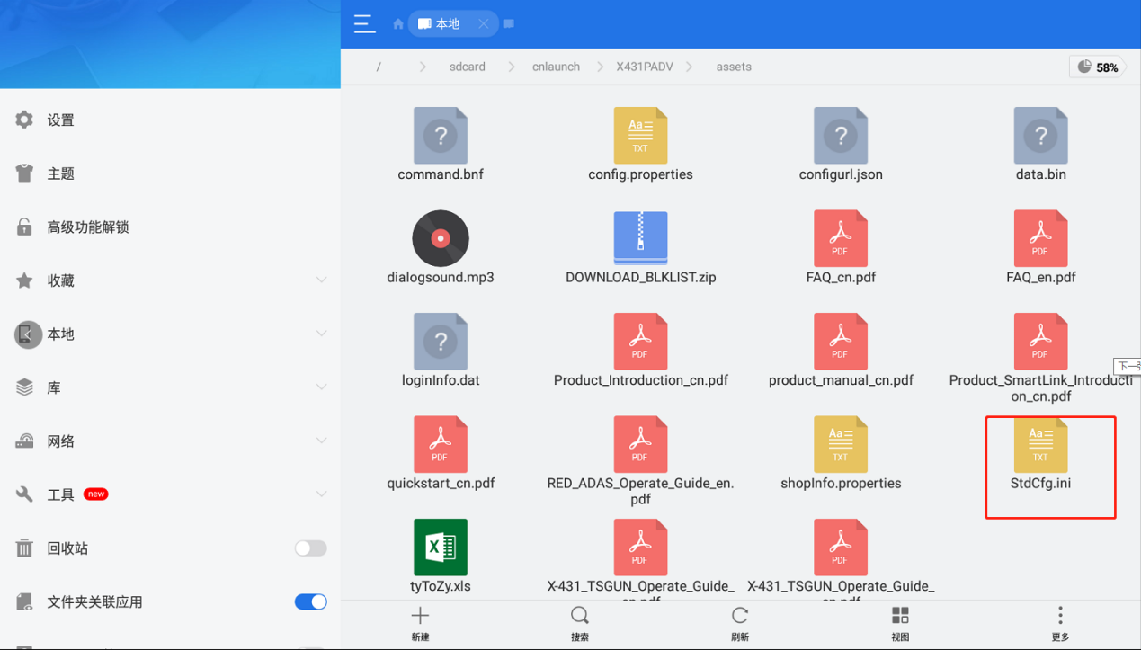
Task: Open the hamburger menu icon
Action: (364, 24)
